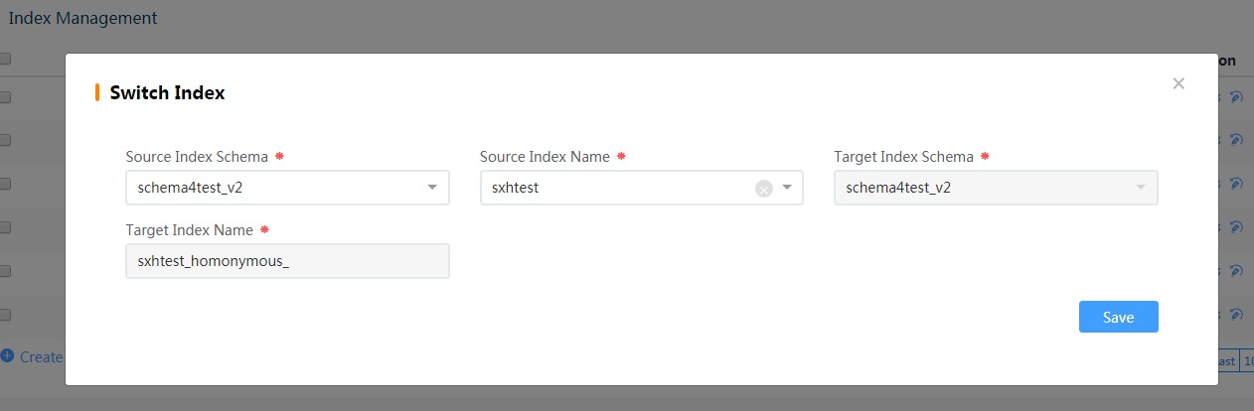The width and height of the screenshot is (1254, 411).
Task: Expand the Source Index Name dropdown arrow
Action: pos(787,188)
